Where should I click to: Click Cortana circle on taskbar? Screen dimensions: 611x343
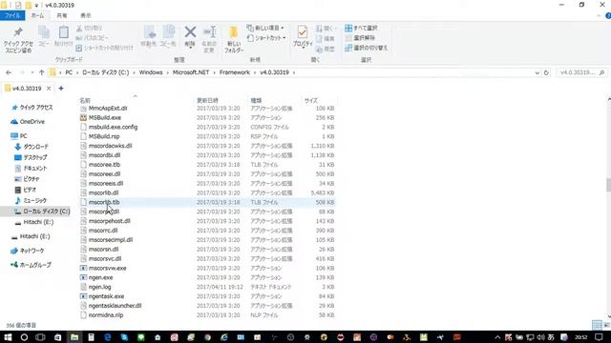24,337
